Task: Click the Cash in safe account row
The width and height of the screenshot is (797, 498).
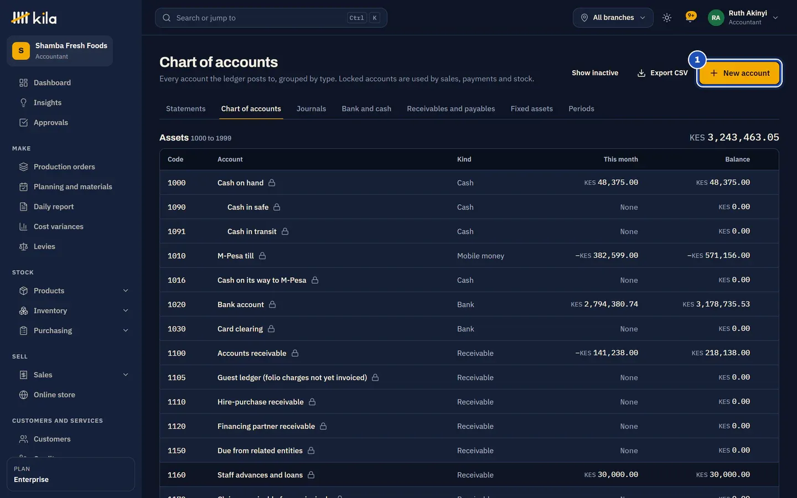Action: coord(469,207)
